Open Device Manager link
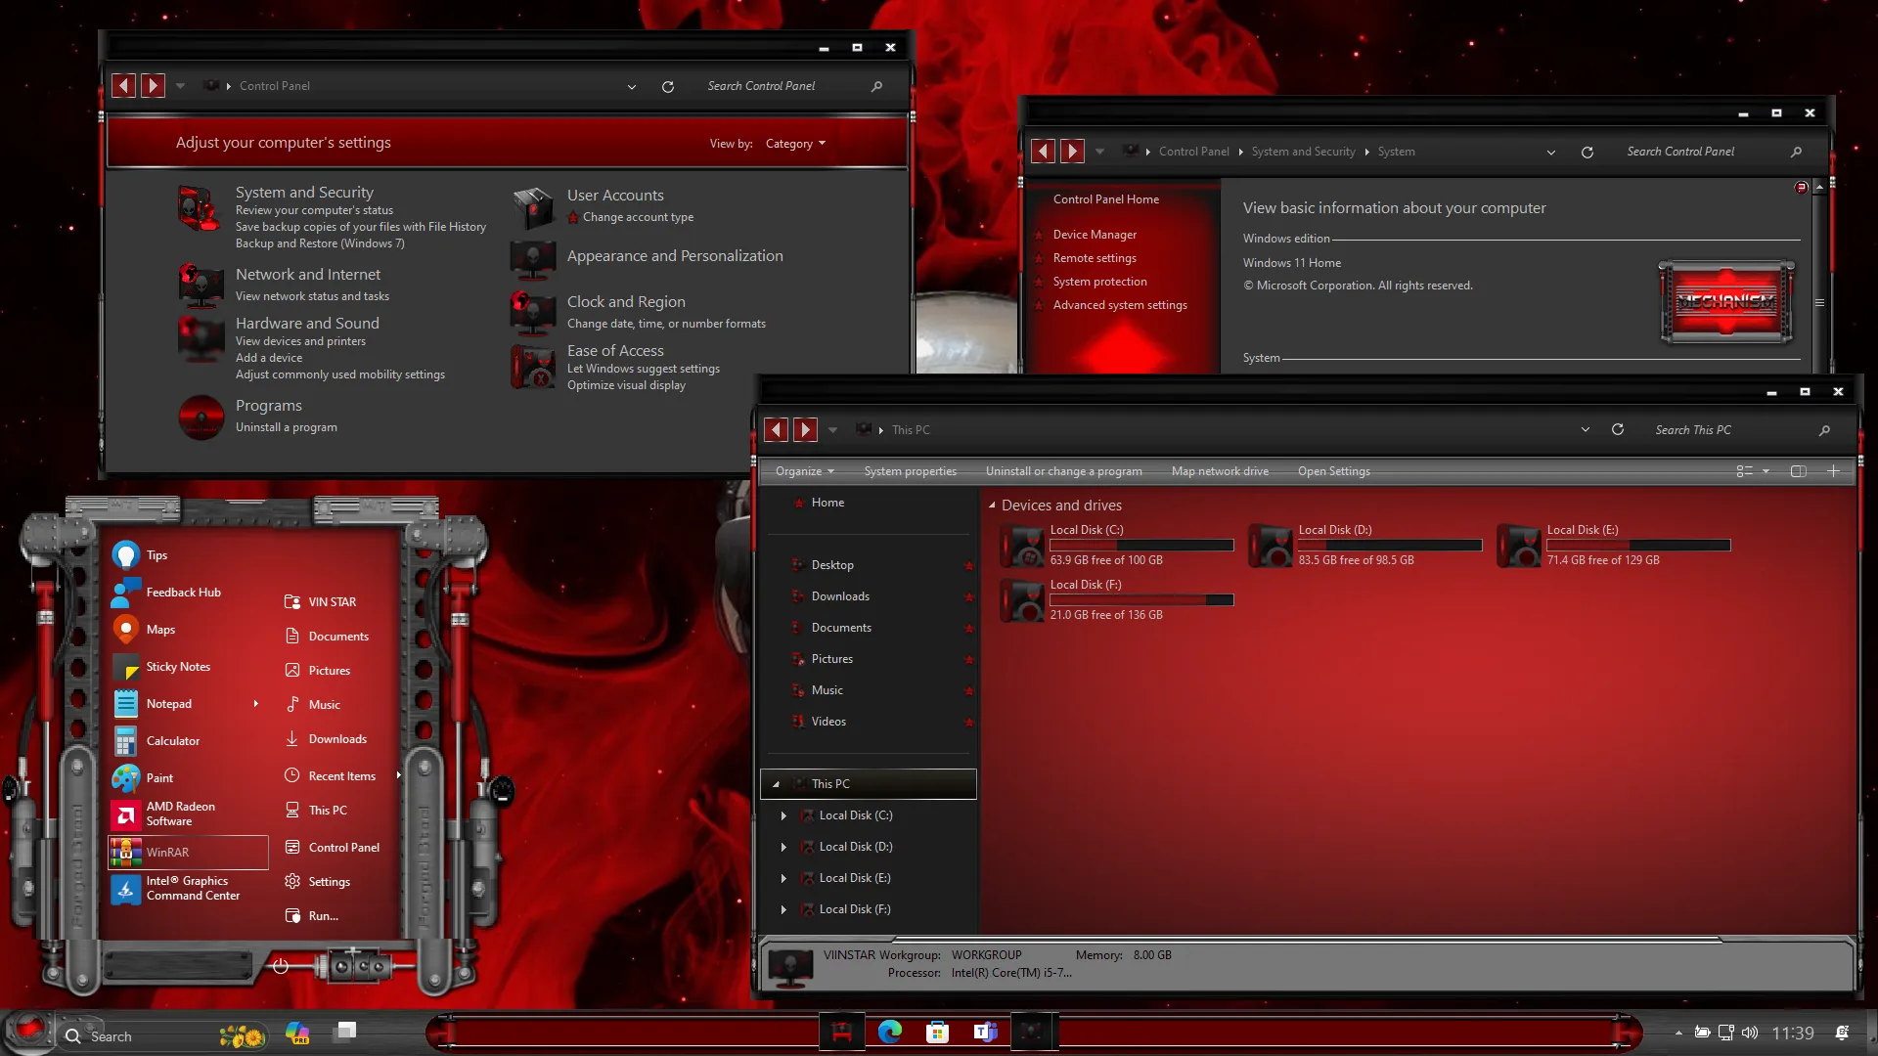Screen dimensions: 1878x1056 (1095, 235)
